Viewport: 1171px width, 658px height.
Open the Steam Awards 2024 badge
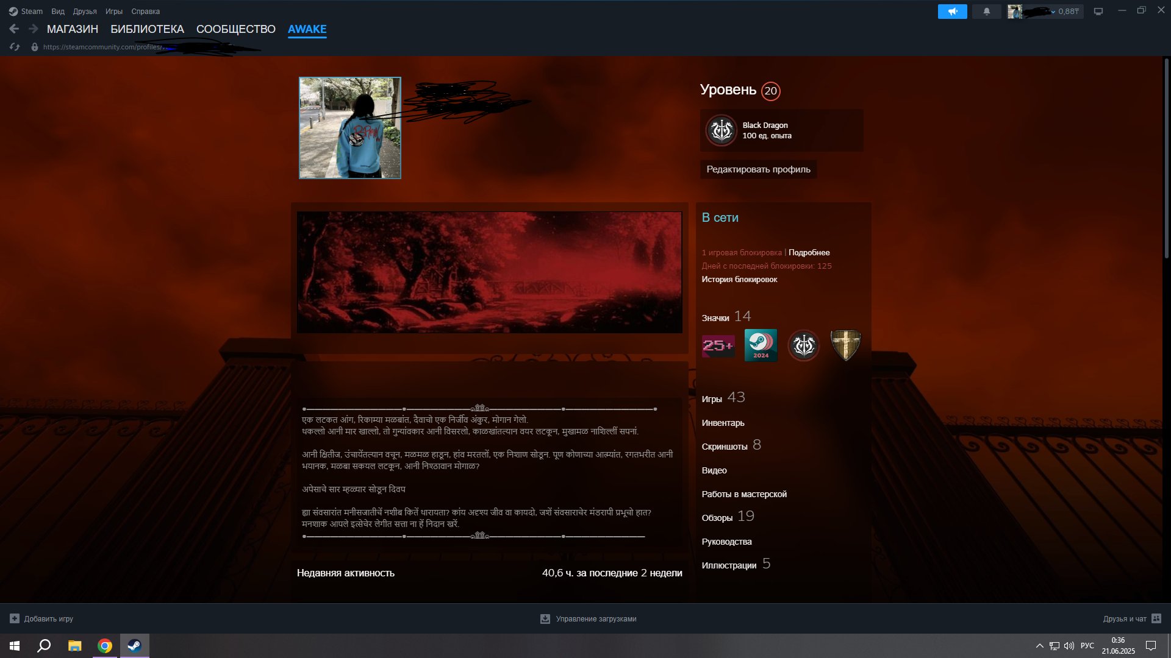click(x=761, y=345)
